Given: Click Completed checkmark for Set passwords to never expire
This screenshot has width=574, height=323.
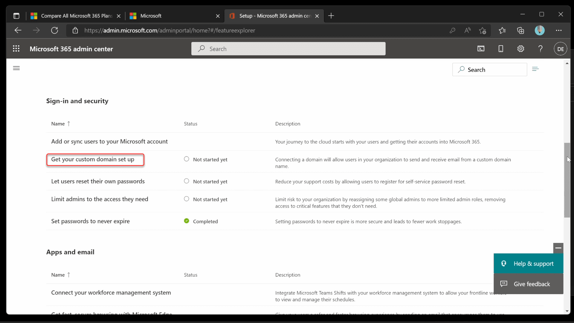Looking at the screenshot, I should tap(186, 221).
